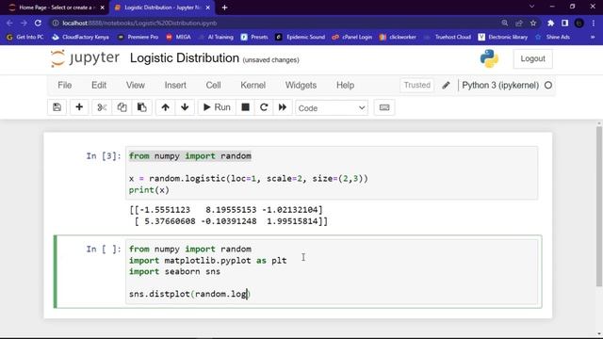The height and width of the screenshot is (339, 603).
Task: Open the Kernel menu
Action: tap(253, 86)
